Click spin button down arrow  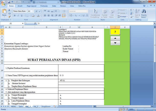coord(115,43)
